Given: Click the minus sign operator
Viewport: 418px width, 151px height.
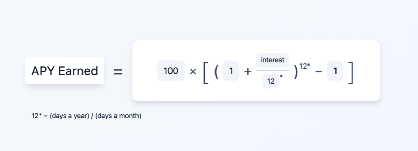Looking at the screenshot, I should coord(318,71).
